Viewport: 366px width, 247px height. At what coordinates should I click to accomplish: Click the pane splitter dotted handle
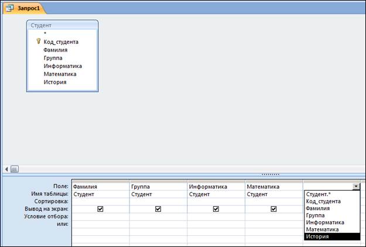click(x=271, y=174)
